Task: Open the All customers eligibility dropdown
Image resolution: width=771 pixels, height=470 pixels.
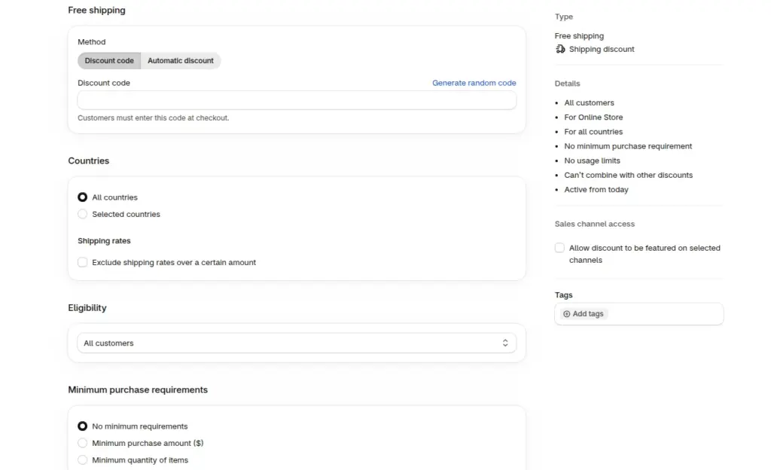Action: 297,343
